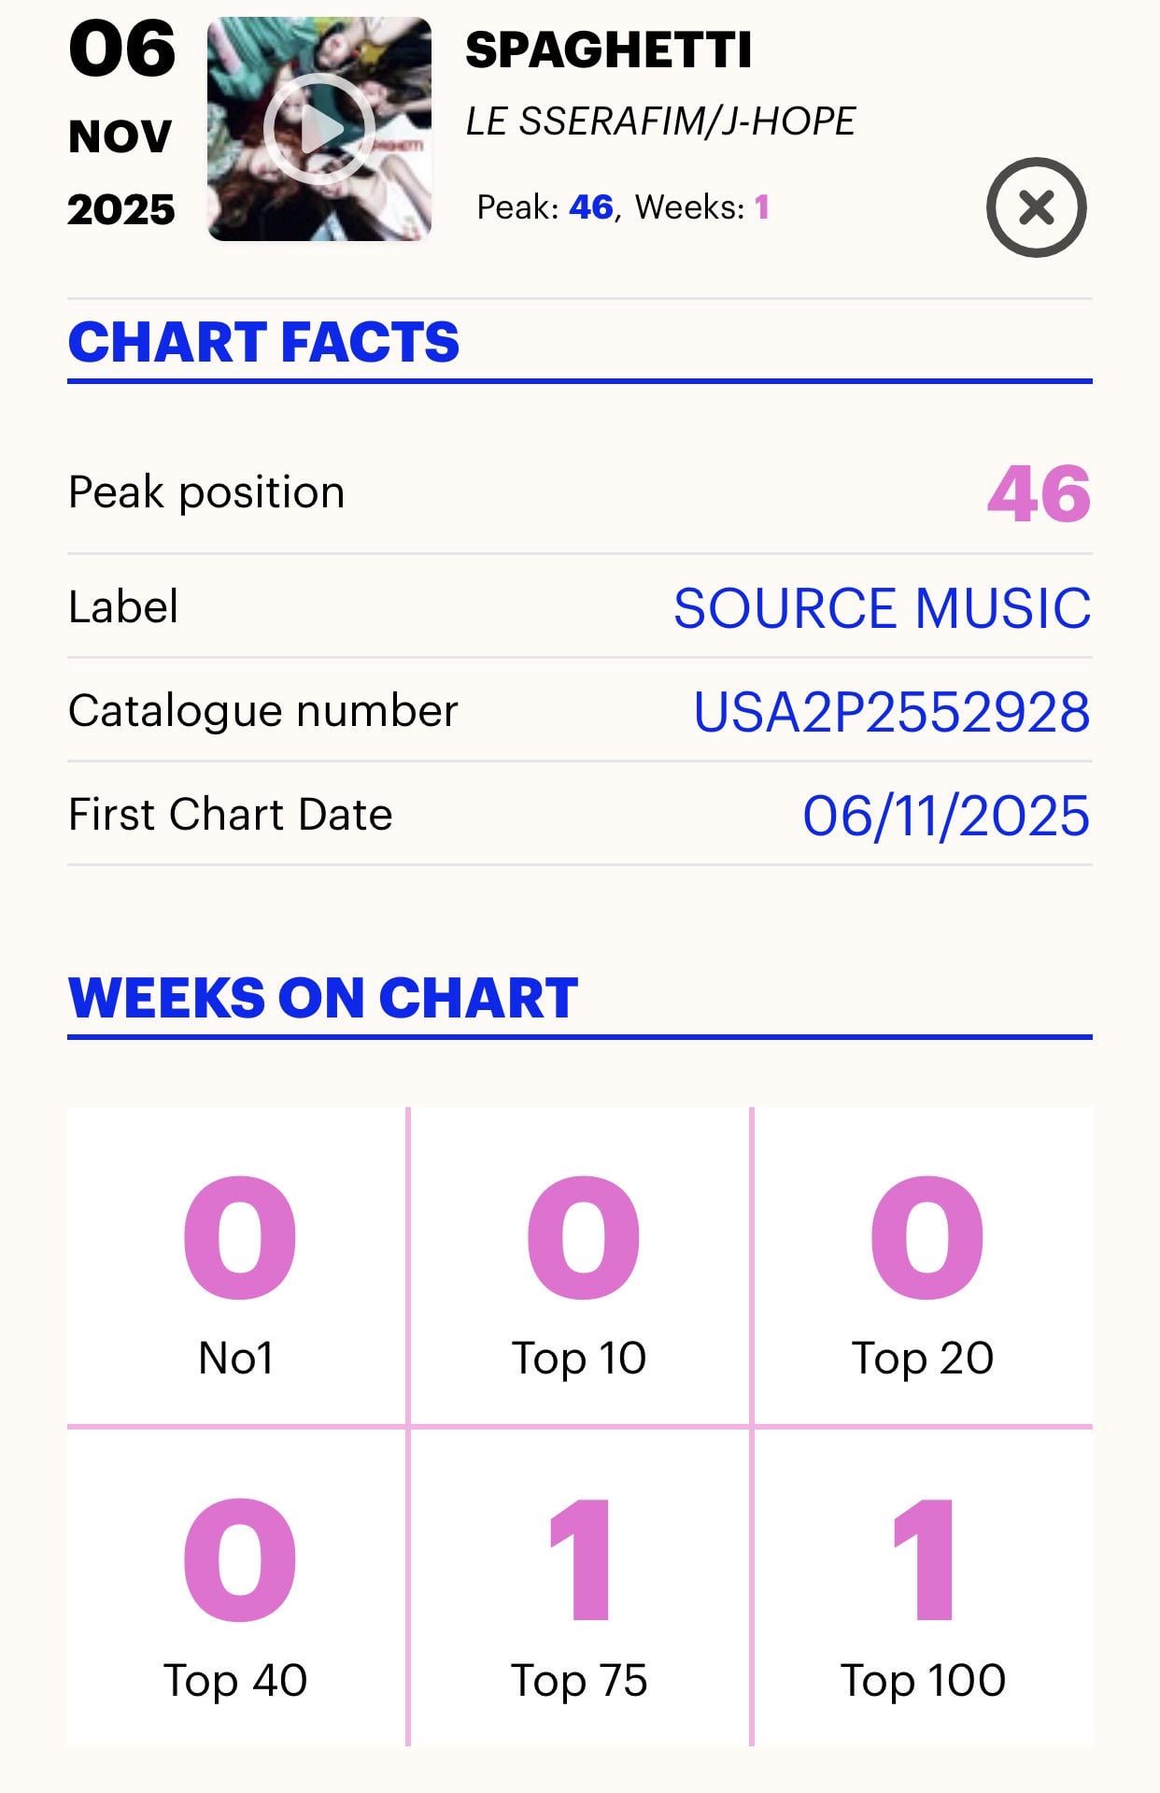Click the blue Peak 46 value in header

coord(590,207)
